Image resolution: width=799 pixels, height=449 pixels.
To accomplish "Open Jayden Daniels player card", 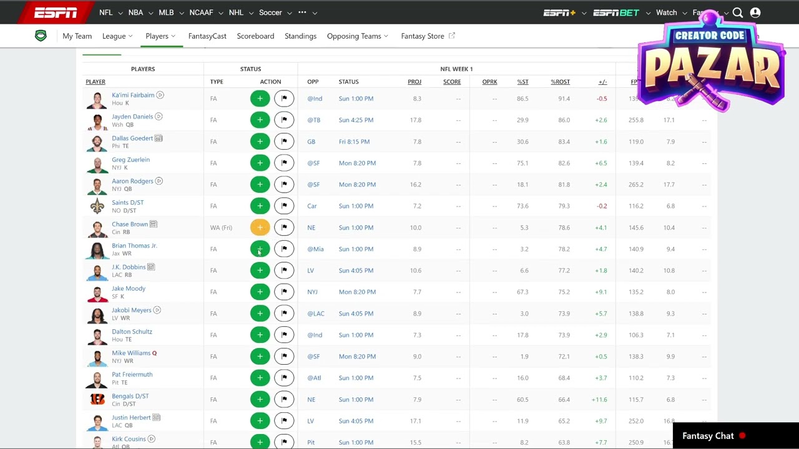I will [x=132, y=117].
